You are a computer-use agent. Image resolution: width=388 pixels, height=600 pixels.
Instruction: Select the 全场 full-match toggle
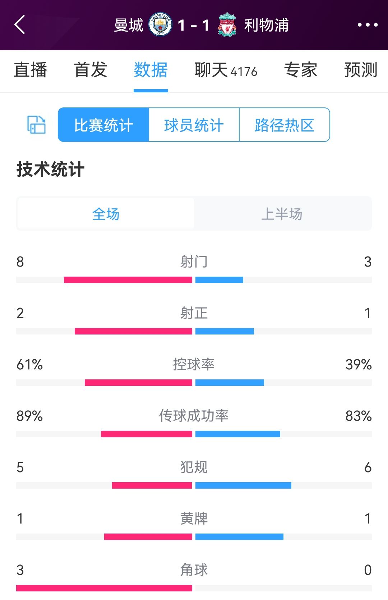(106, 214)
